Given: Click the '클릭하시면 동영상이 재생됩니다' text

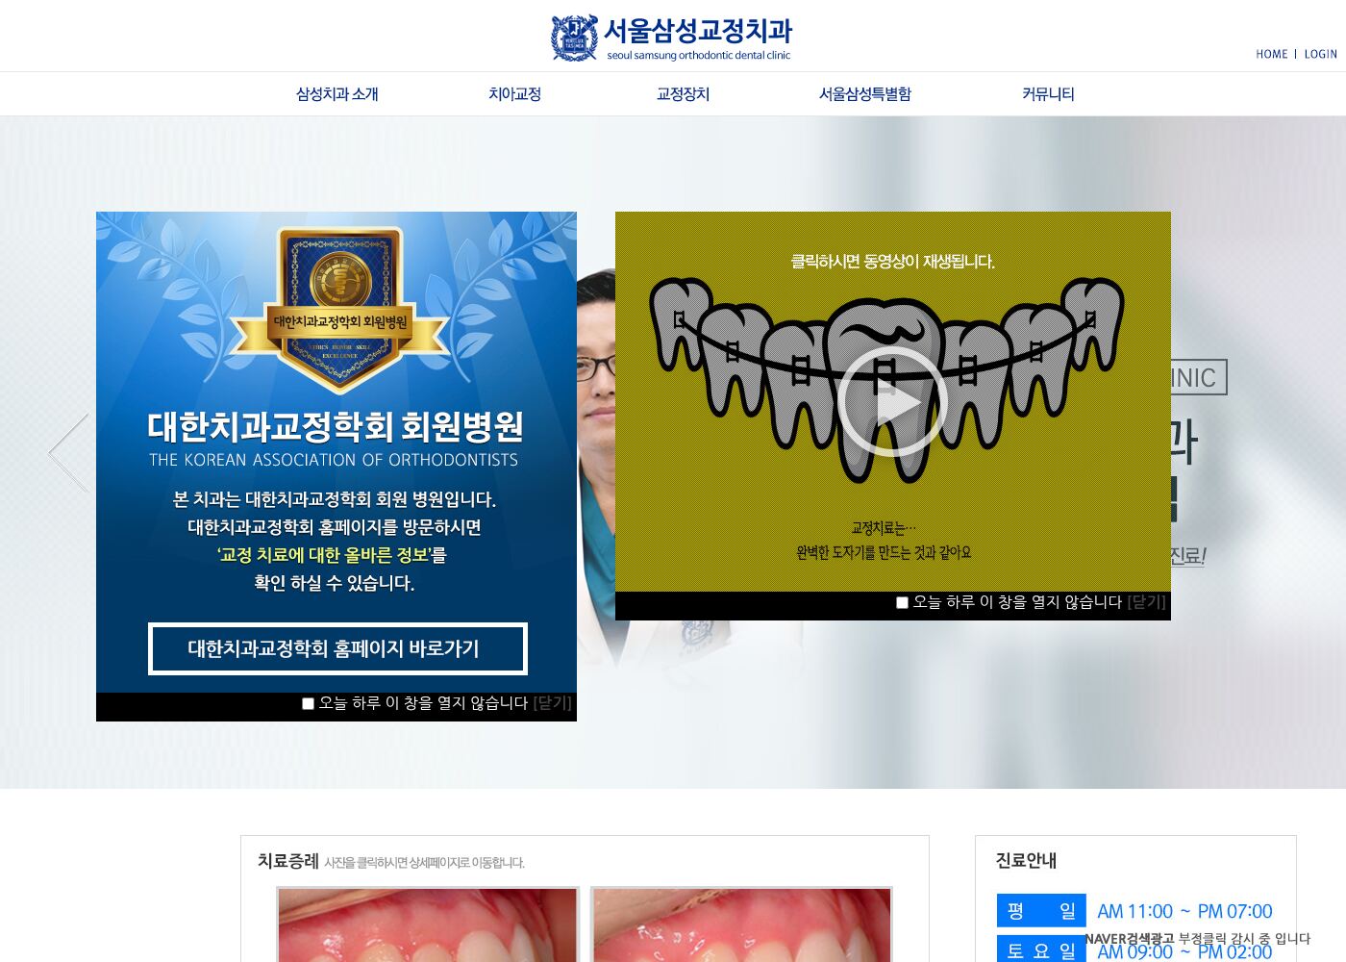Looking at the screenshot, I should click(892, 262).
